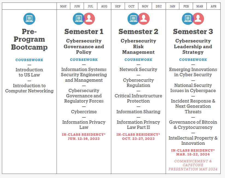
Task: Select the JAN month cell
Action: pyautogui.click(x=173, y=6)
